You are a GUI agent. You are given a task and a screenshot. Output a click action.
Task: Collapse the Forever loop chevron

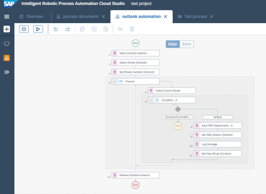coord(115,81)
